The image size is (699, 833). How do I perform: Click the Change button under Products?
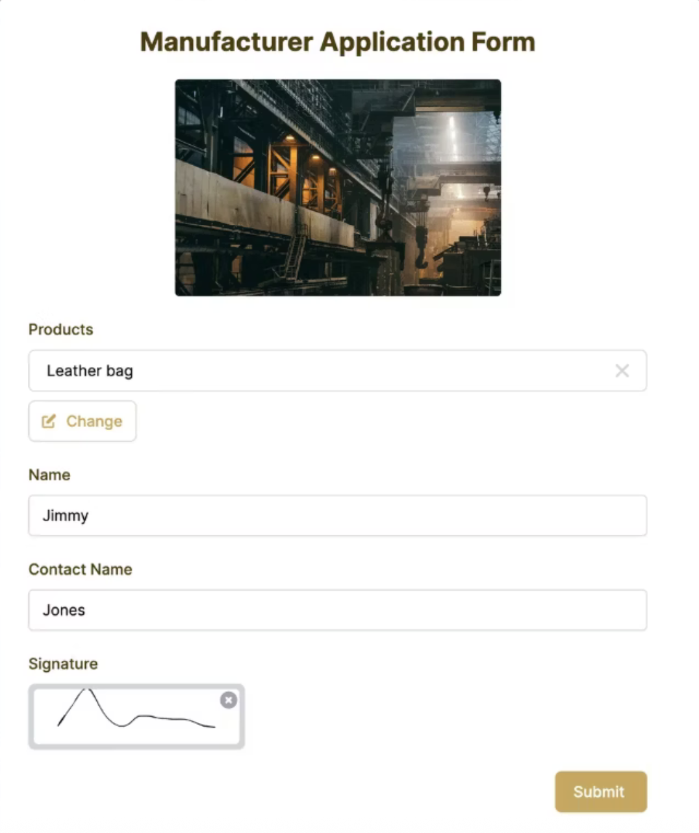[83, 421]
